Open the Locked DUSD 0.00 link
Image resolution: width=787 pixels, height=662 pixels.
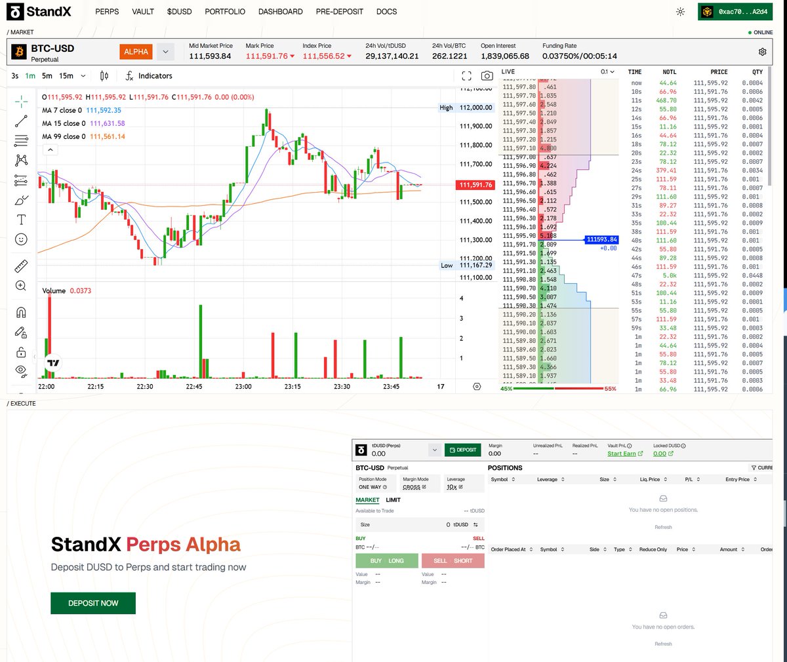click(x=663, y=454)
